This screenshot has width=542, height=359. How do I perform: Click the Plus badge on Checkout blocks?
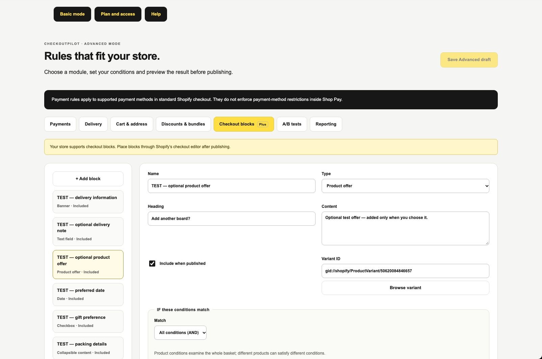(263, 125)
